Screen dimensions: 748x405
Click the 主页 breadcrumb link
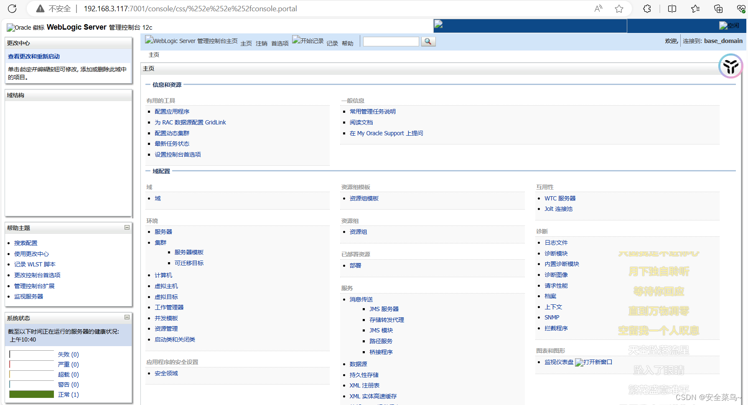tap(154, 55)
